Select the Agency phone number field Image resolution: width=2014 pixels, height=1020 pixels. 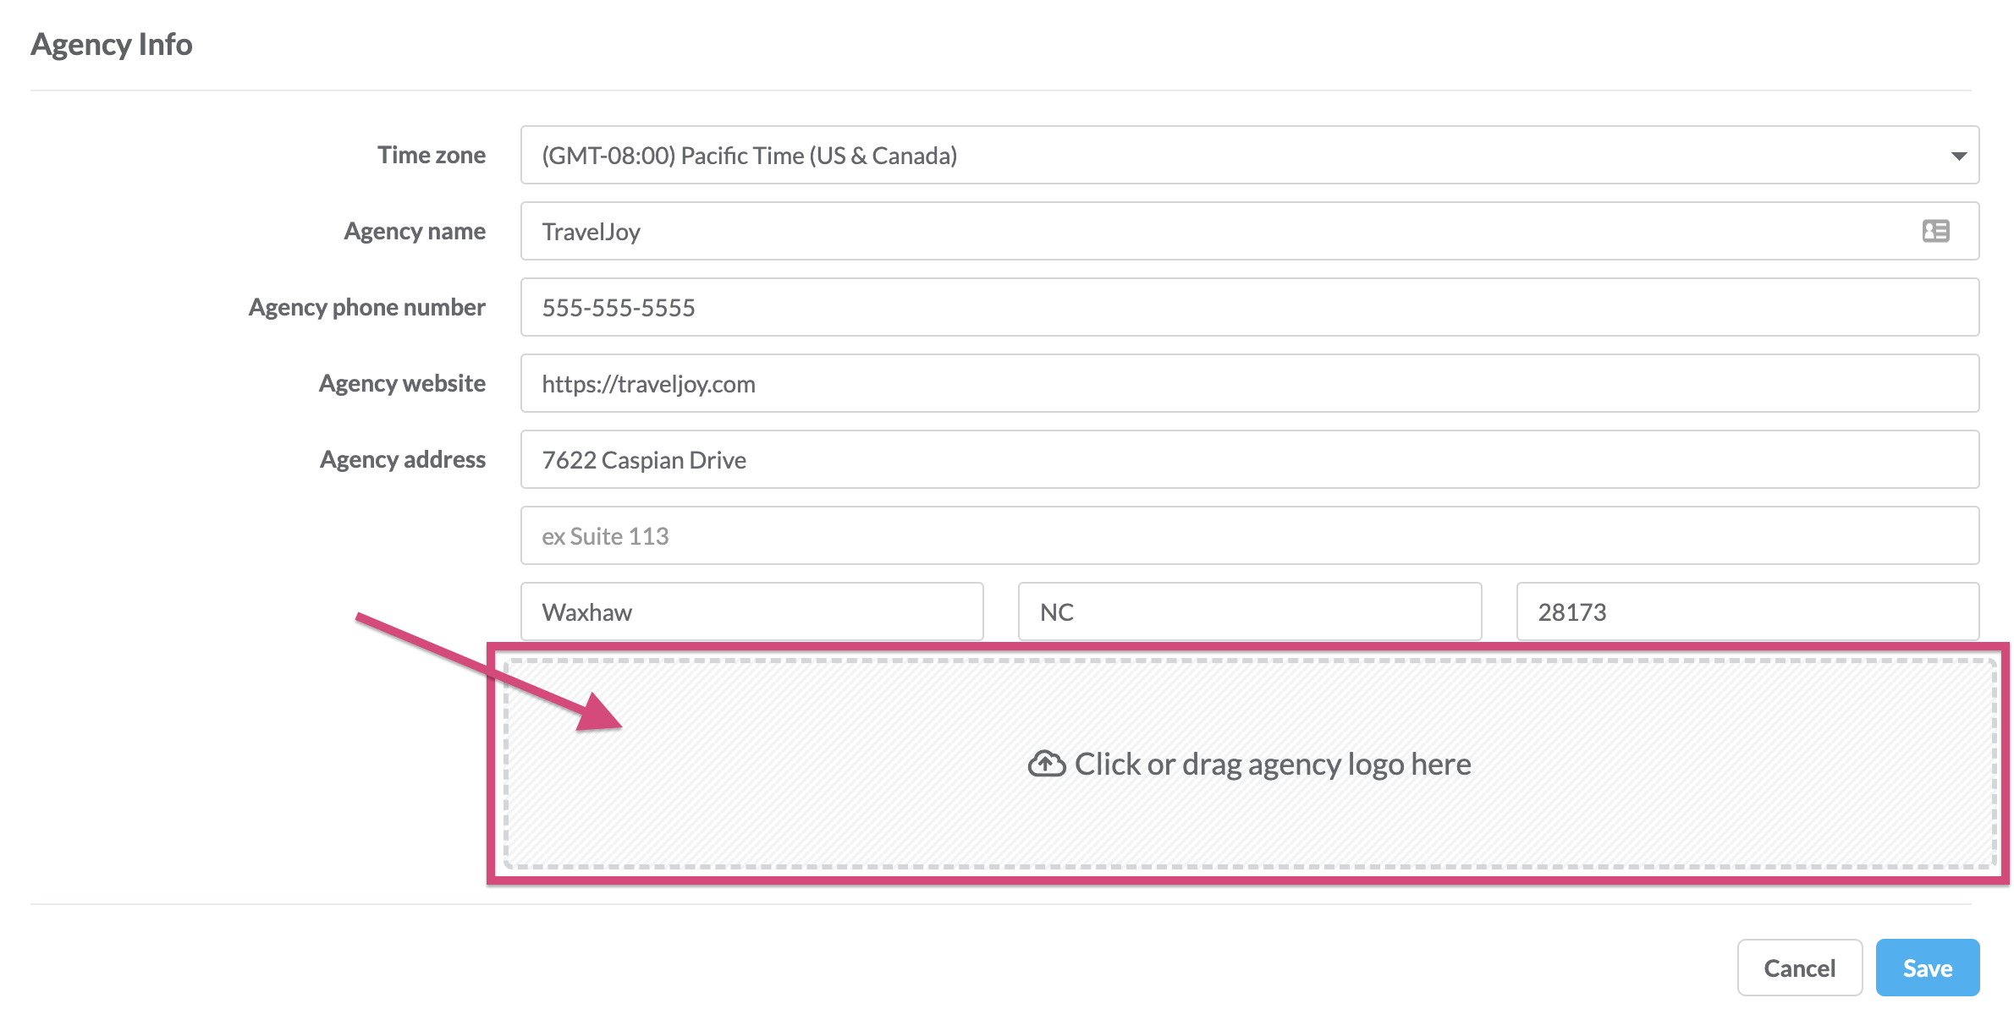coord(1250,307)
